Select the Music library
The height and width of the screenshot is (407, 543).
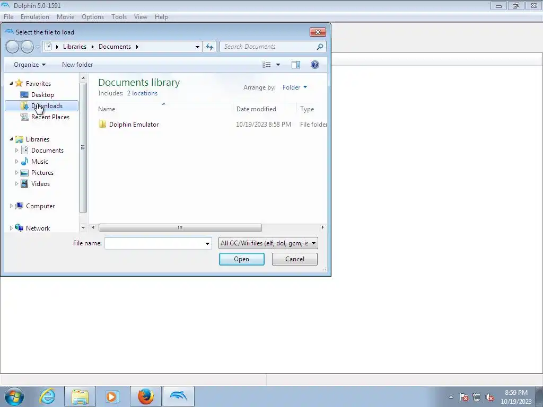pos(39,161)
